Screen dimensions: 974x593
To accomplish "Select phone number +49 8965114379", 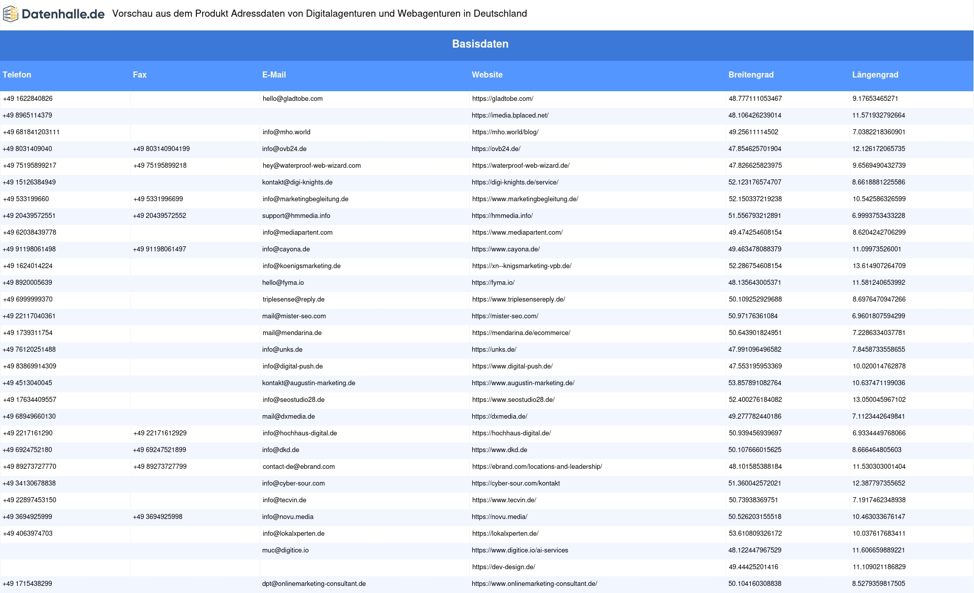I will pos(27,116).
